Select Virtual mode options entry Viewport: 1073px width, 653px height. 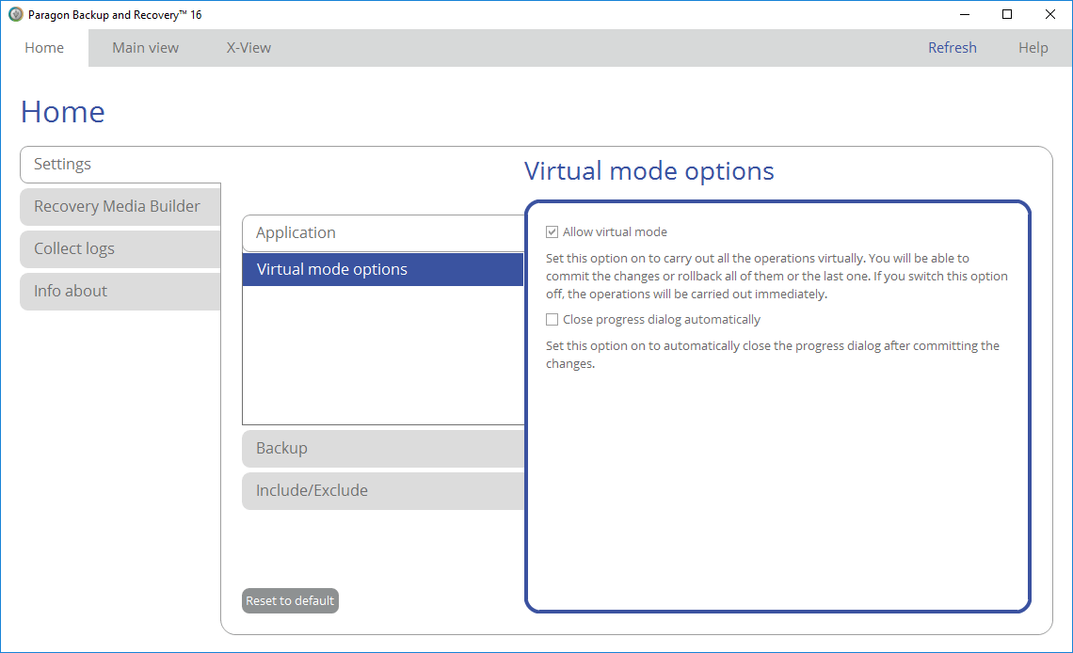(383, 269)
